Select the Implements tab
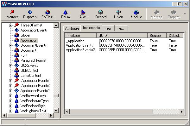The image size is (190, 126). [x=92, y=28]
